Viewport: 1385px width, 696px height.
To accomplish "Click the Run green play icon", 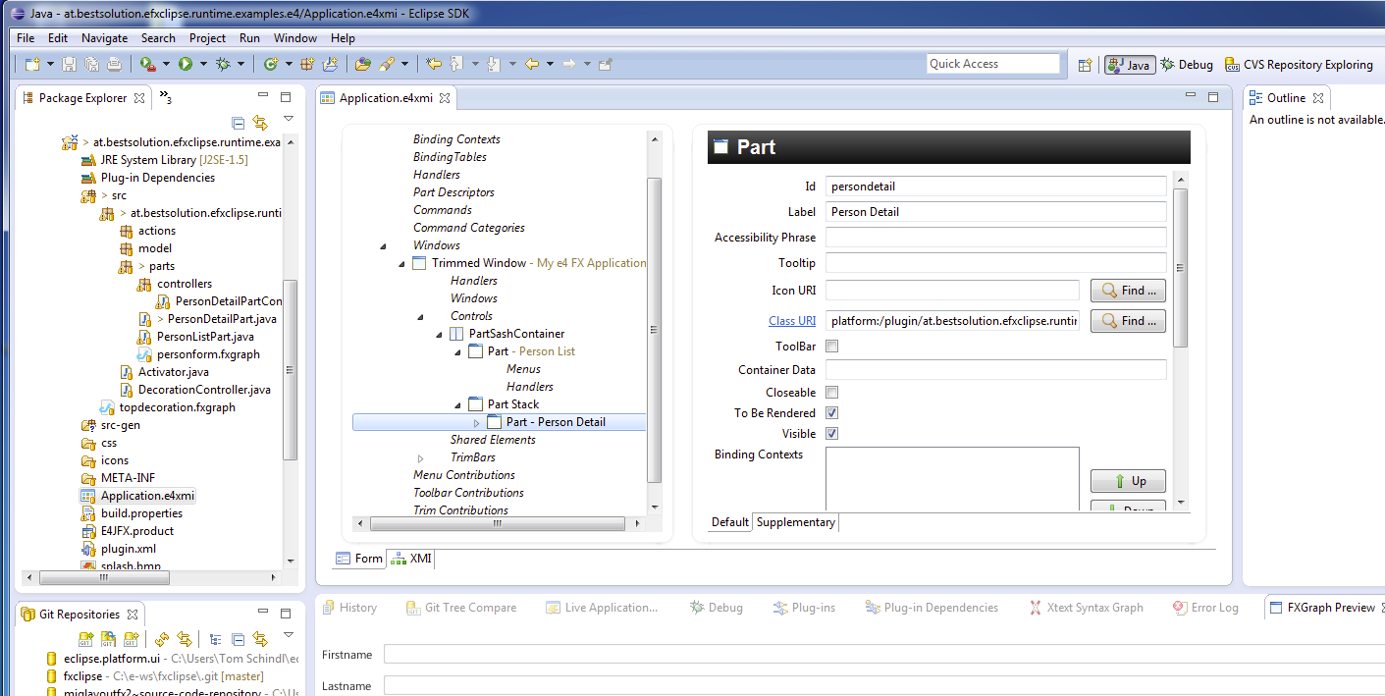I will [185, 64].
